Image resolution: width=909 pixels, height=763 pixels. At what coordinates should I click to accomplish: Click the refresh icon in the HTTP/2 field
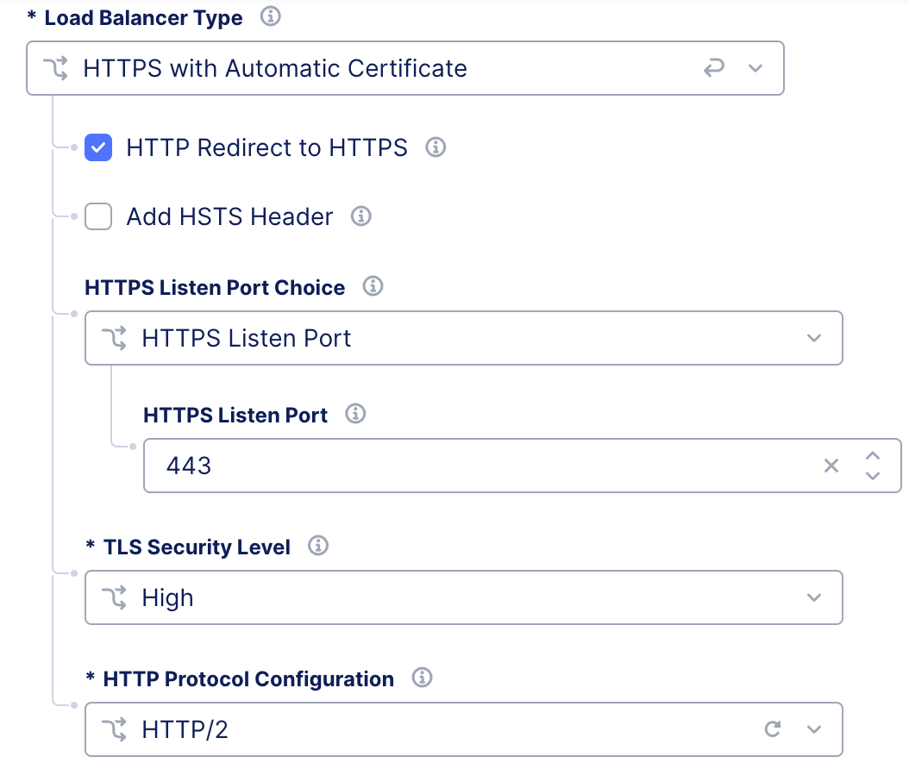[772, 729]
